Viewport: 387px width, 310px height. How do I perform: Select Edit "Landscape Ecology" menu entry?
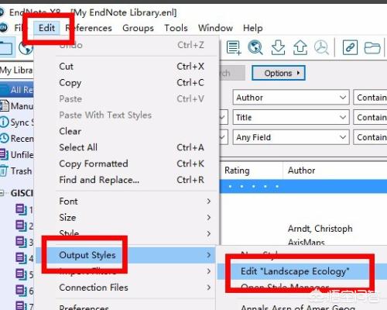tap(295, 271)
